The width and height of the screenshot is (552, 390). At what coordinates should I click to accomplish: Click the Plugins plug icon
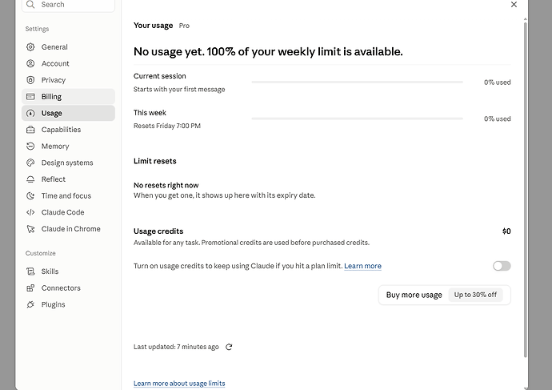(30, 304)
